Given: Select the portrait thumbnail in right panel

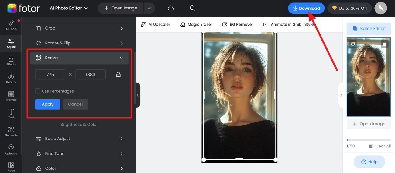Looking at the screenshot, I should pyautogui.click(x=369, y=77).
